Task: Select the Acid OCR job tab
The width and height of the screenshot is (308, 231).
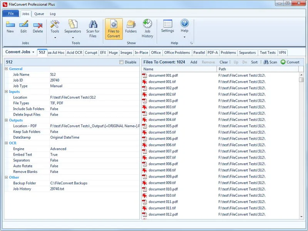Action: [x=74, y=53]
